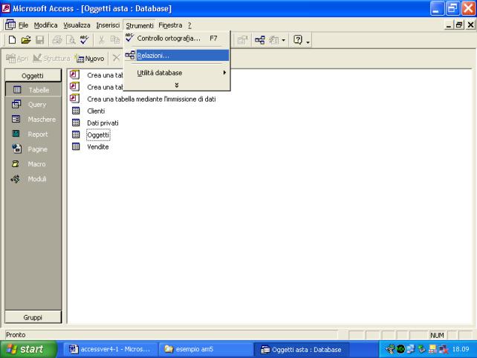Image resolution: width=477 pixels, height=358 pixels.
Task: Choose Controllo ortografia menu entry
Action: tap(177, 39)
